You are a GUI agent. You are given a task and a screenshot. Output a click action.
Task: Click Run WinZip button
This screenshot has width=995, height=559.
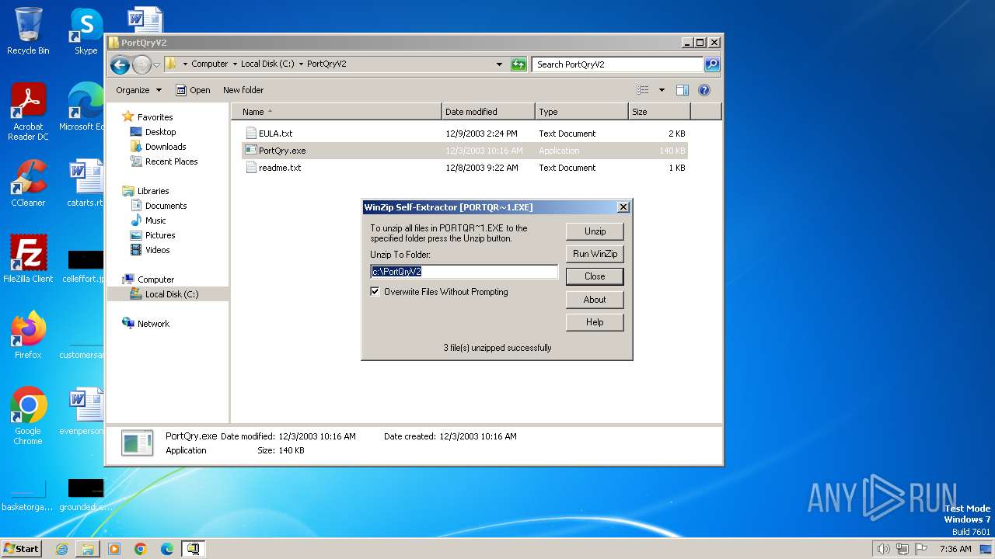[x=595, y=254]
